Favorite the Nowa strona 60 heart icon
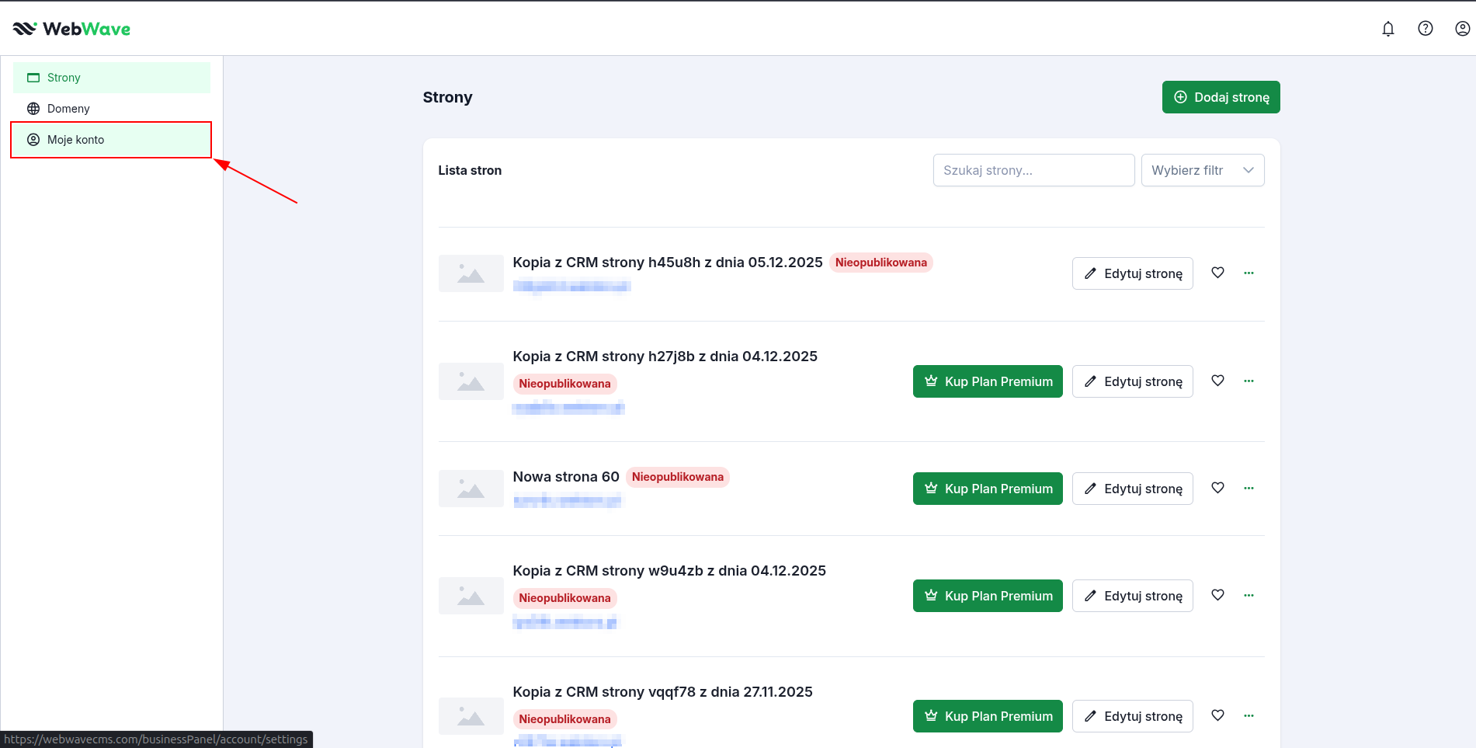The width and height of the screenshot is (1476, 748). (1217, 488)
